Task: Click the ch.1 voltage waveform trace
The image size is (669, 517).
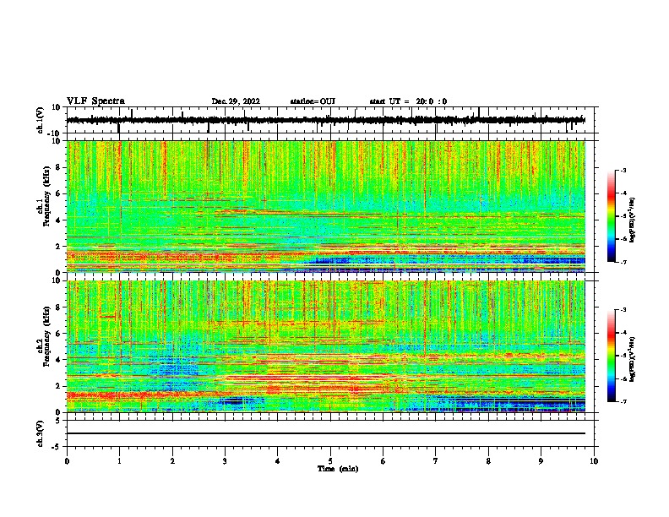Action: (326, 120)
